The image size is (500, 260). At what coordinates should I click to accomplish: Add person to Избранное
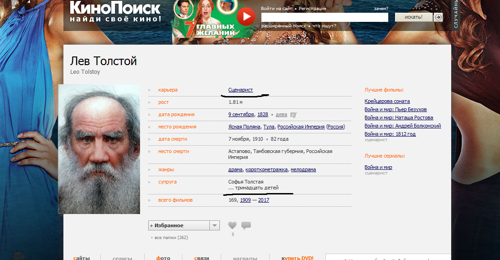pos(179,225)
